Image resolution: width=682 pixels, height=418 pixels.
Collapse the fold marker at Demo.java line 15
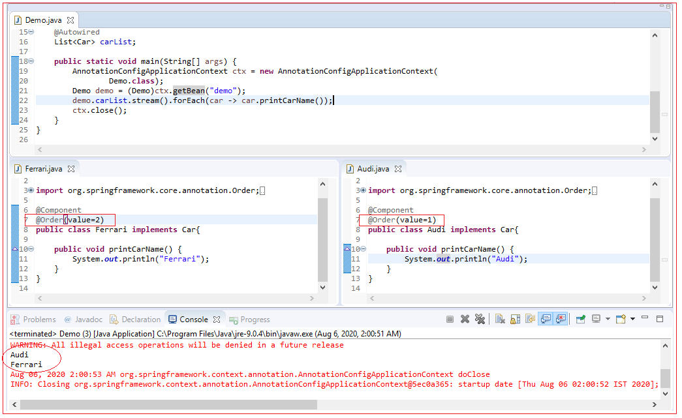[31, 32]
